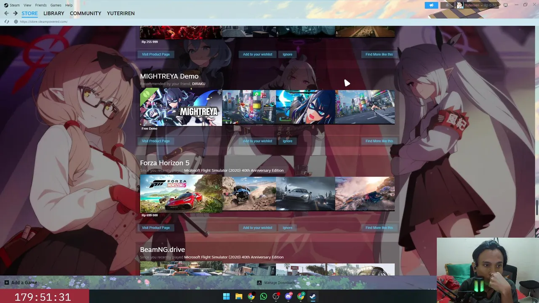Open the Chrome icon with green profile badge
Image resolution: width=539 pixels, height=303 pixels.
tap(301, 296)
